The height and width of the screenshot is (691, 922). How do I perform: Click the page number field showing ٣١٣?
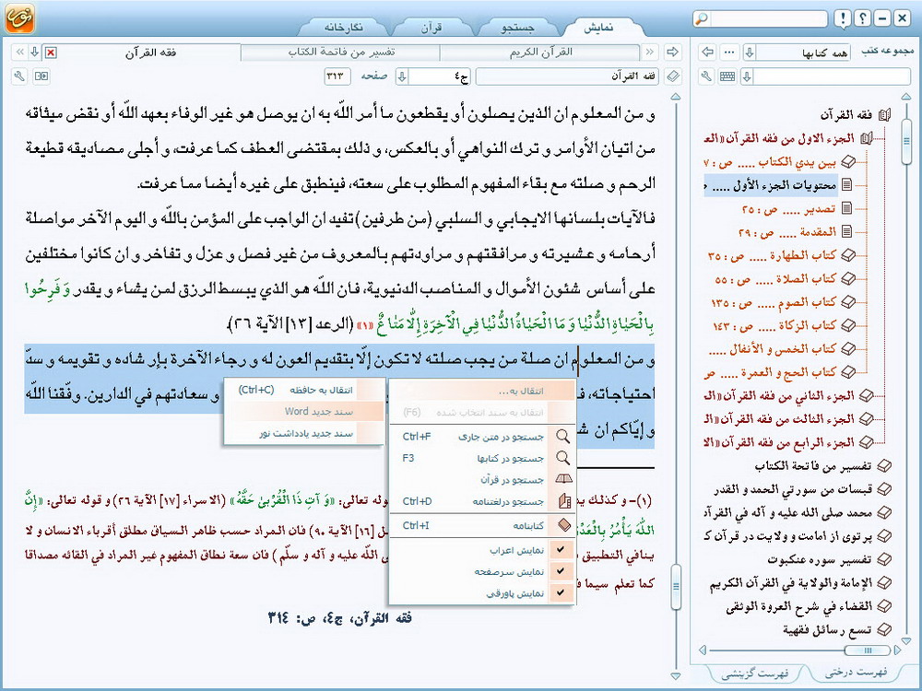pos(339,76)
